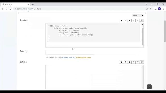166x93 pixels.
Task: Expand Option 1 editor to fullscreen
Action: (142, 62)
